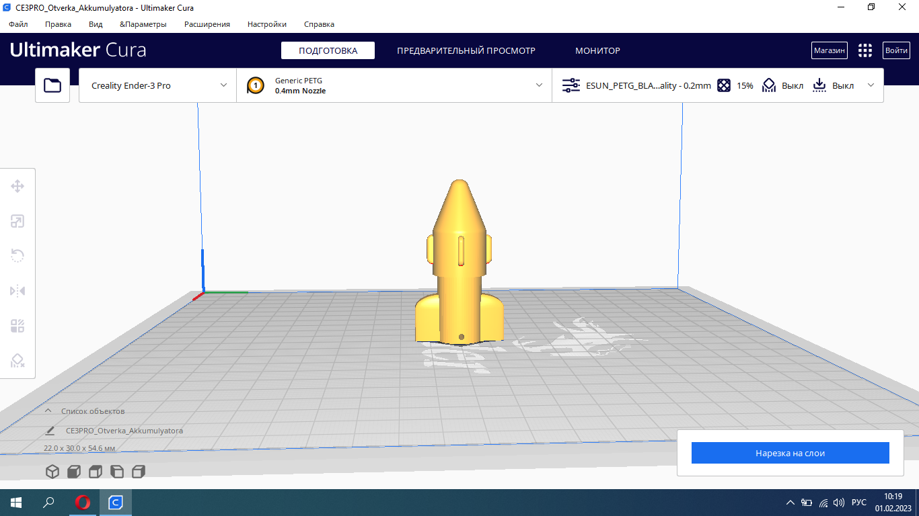Open Windows taskbar search

tap(49, 502)
